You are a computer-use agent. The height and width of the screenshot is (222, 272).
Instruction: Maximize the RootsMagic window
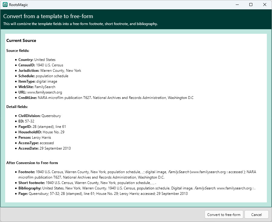251,5
